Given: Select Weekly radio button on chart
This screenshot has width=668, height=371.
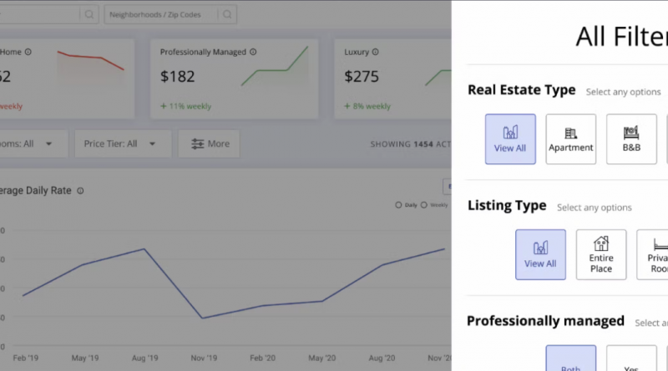Looking at the screenshot, I should tap(424, 205).
